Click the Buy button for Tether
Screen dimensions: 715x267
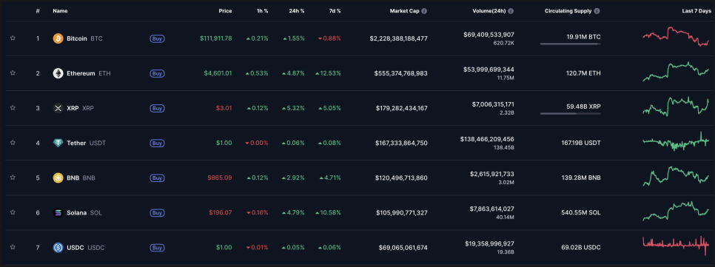158,143
